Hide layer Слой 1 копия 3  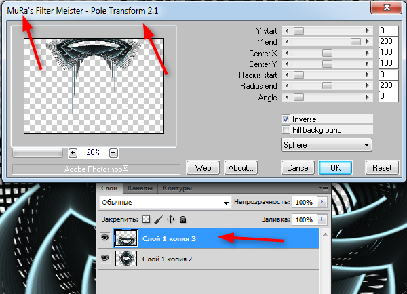click(104, 238)
